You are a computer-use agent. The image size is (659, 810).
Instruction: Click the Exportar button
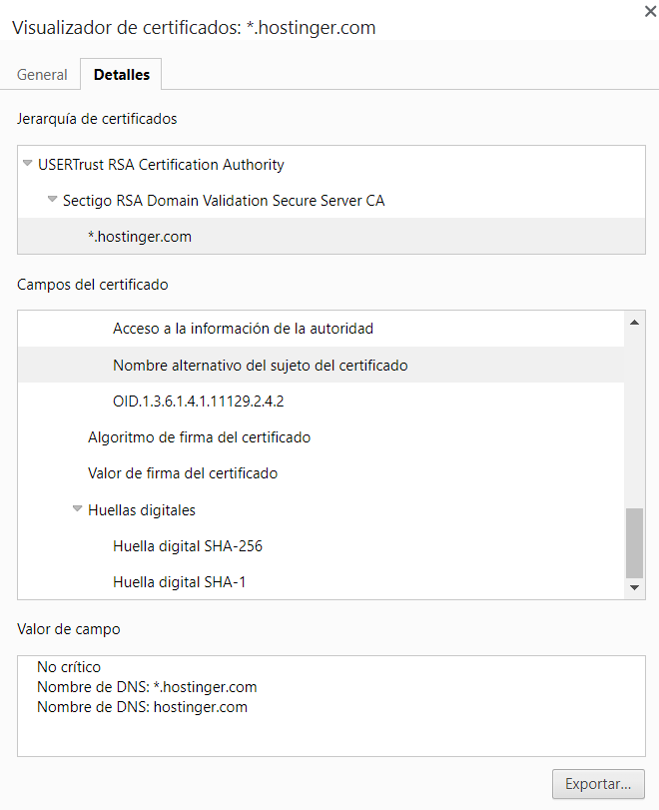point(598,784)
